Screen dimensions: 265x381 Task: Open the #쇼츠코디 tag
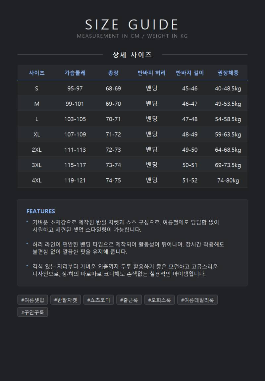click(x=99, y=300)
